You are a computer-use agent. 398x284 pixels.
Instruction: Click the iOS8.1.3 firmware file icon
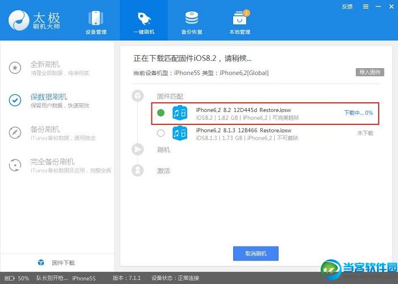pyautogui.click(x=180, y=133)
